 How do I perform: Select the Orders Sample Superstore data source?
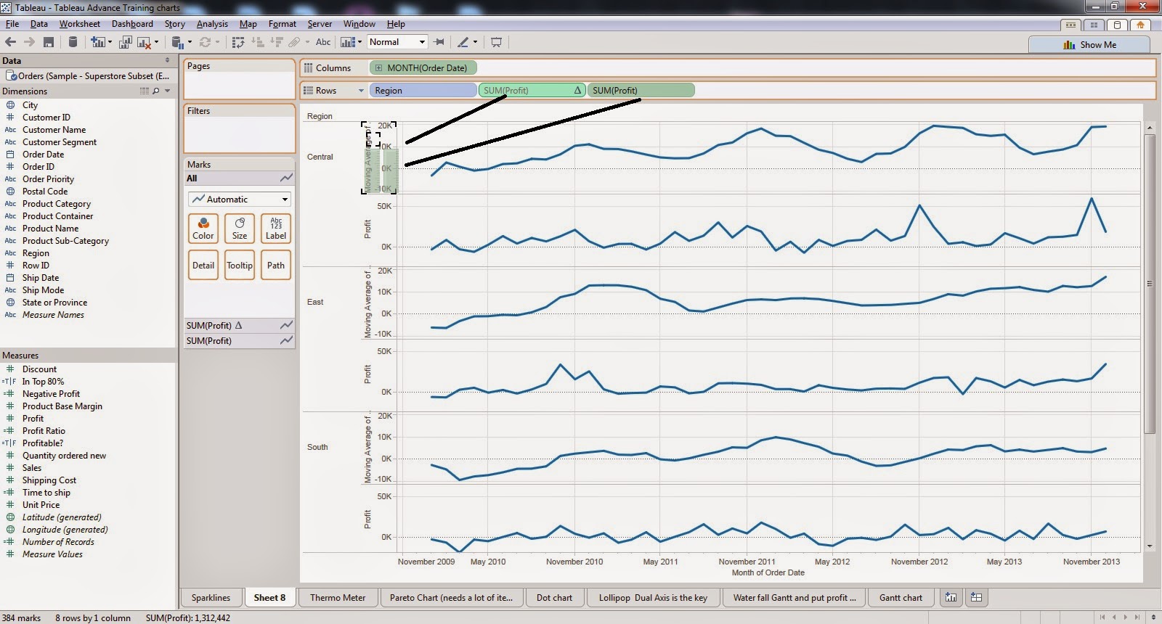click(x=87, y=76)
